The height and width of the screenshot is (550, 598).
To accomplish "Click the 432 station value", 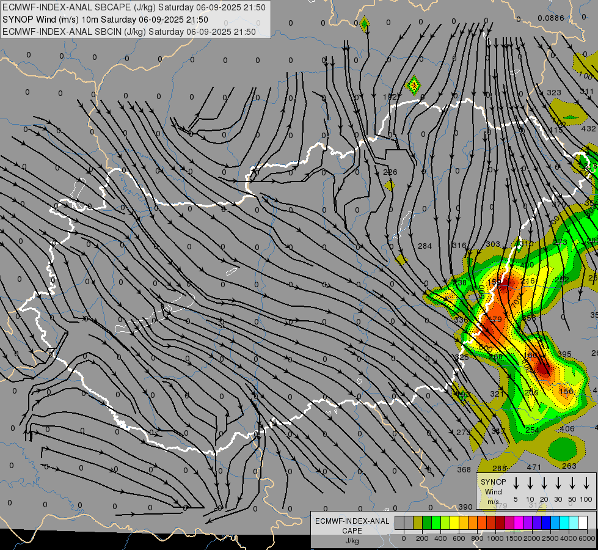I will point(588,128).
